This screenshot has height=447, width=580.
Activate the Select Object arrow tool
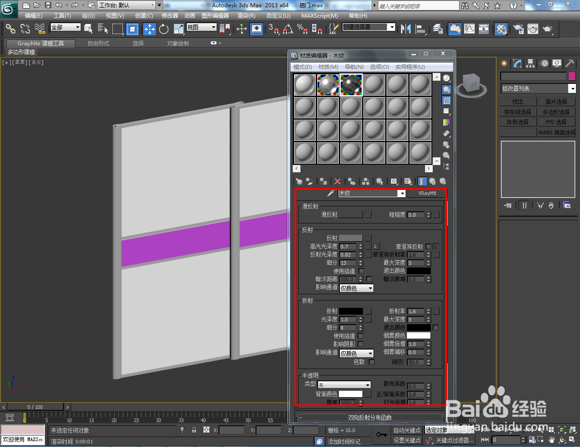click(x=88, y=29)
